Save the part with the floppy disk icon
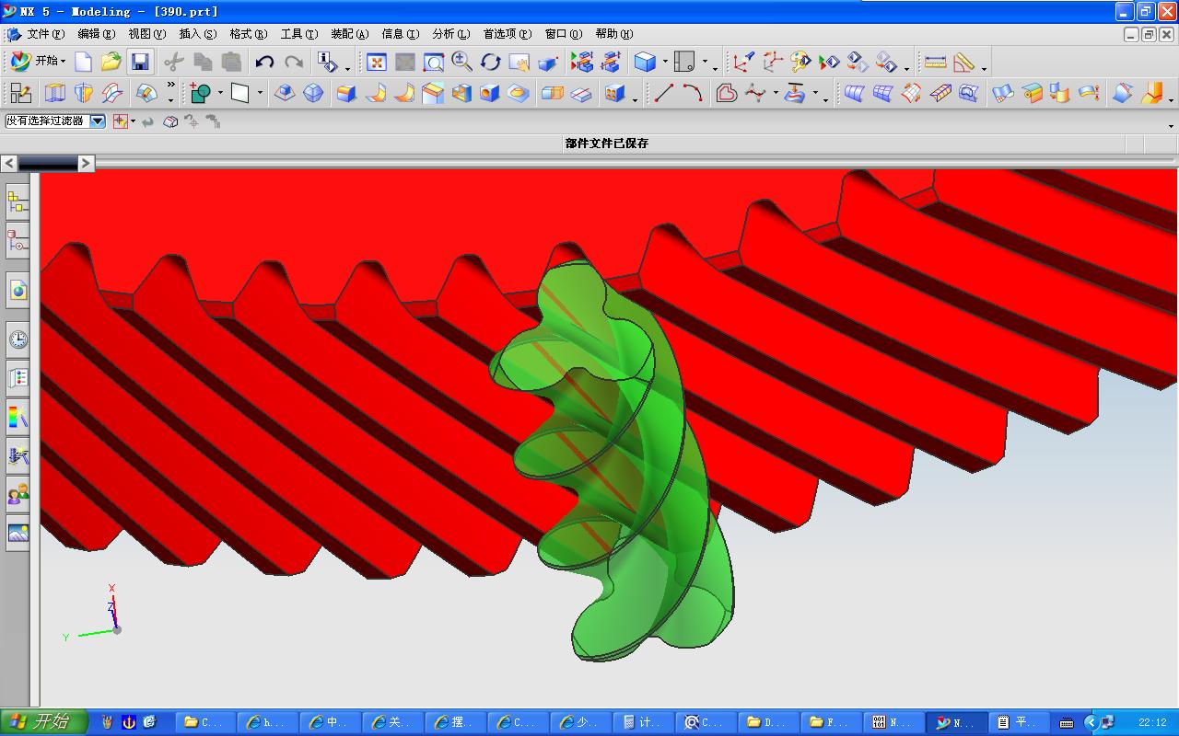Image resolution: width=1179 pixels, height=736 pixels. coord(139,62)
